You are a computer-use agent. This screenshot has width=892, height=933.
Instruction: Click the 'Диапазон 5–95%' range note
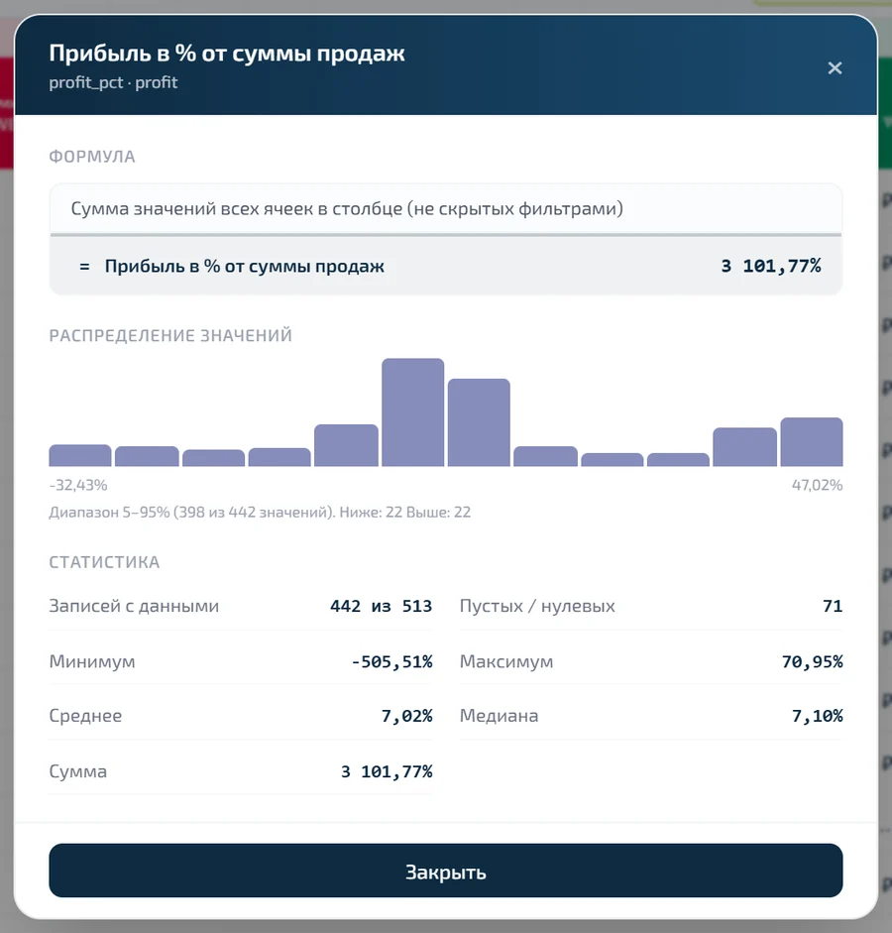(x=260, y=513)
